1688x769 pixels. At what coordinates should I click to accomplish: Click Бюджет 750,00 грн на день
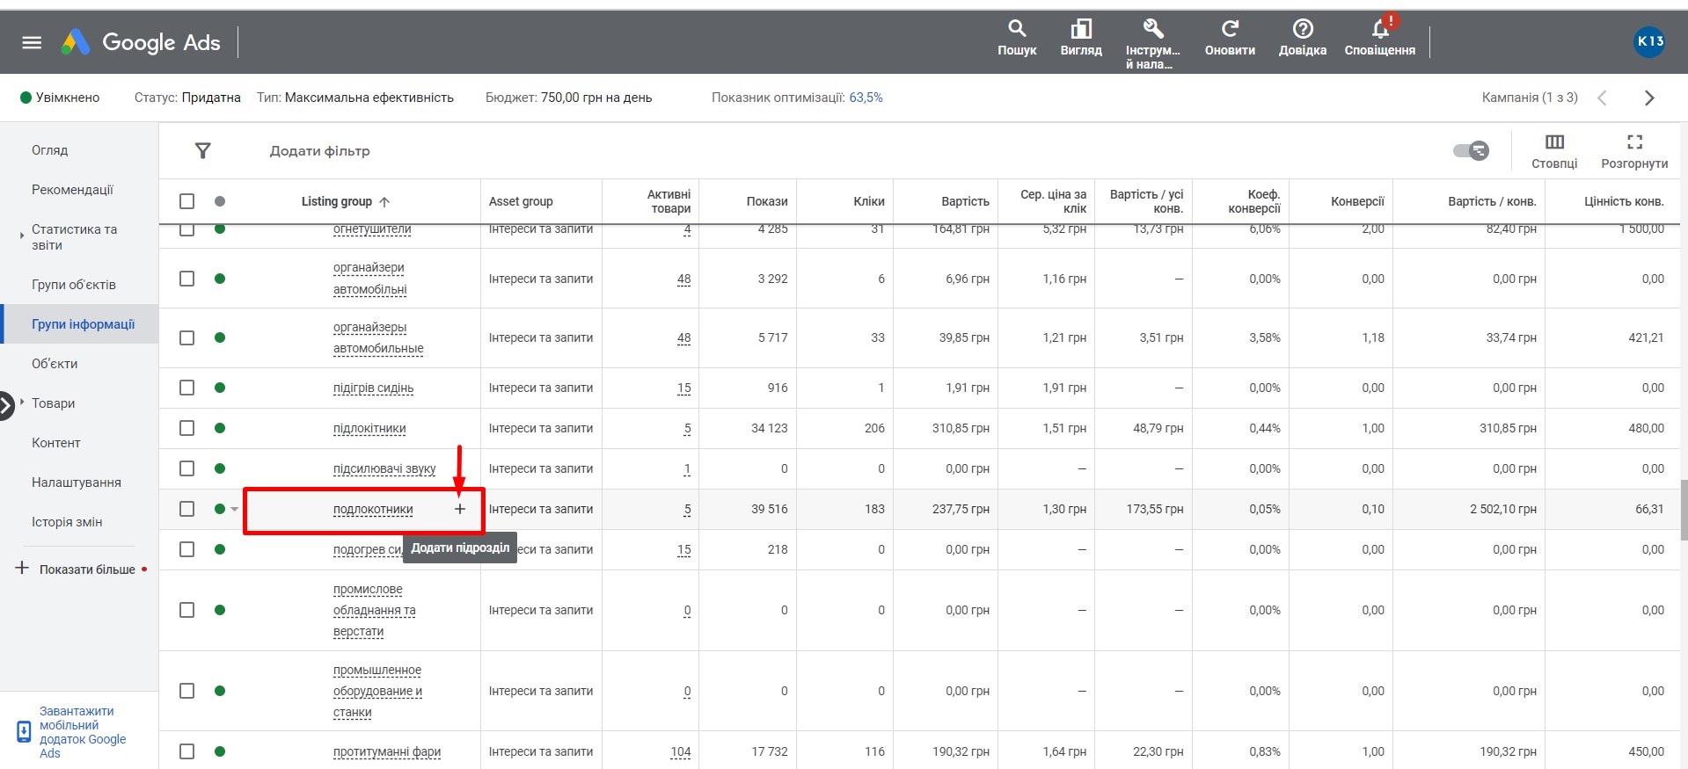(x=568, y=98)
